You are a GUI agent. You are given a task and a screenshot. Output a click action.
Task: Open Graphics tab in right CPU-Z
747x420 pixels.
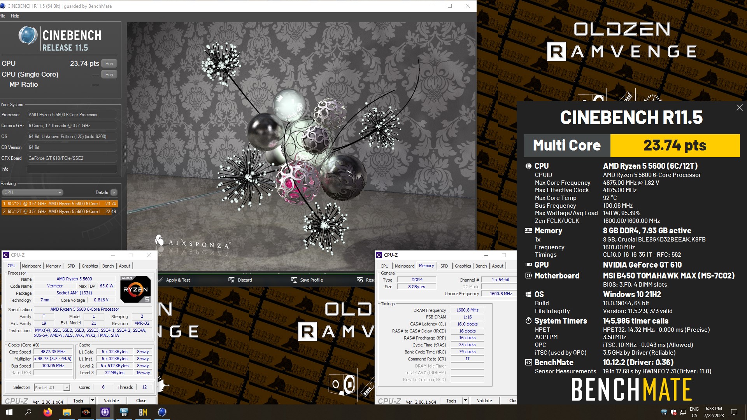(x=463, y=266)
